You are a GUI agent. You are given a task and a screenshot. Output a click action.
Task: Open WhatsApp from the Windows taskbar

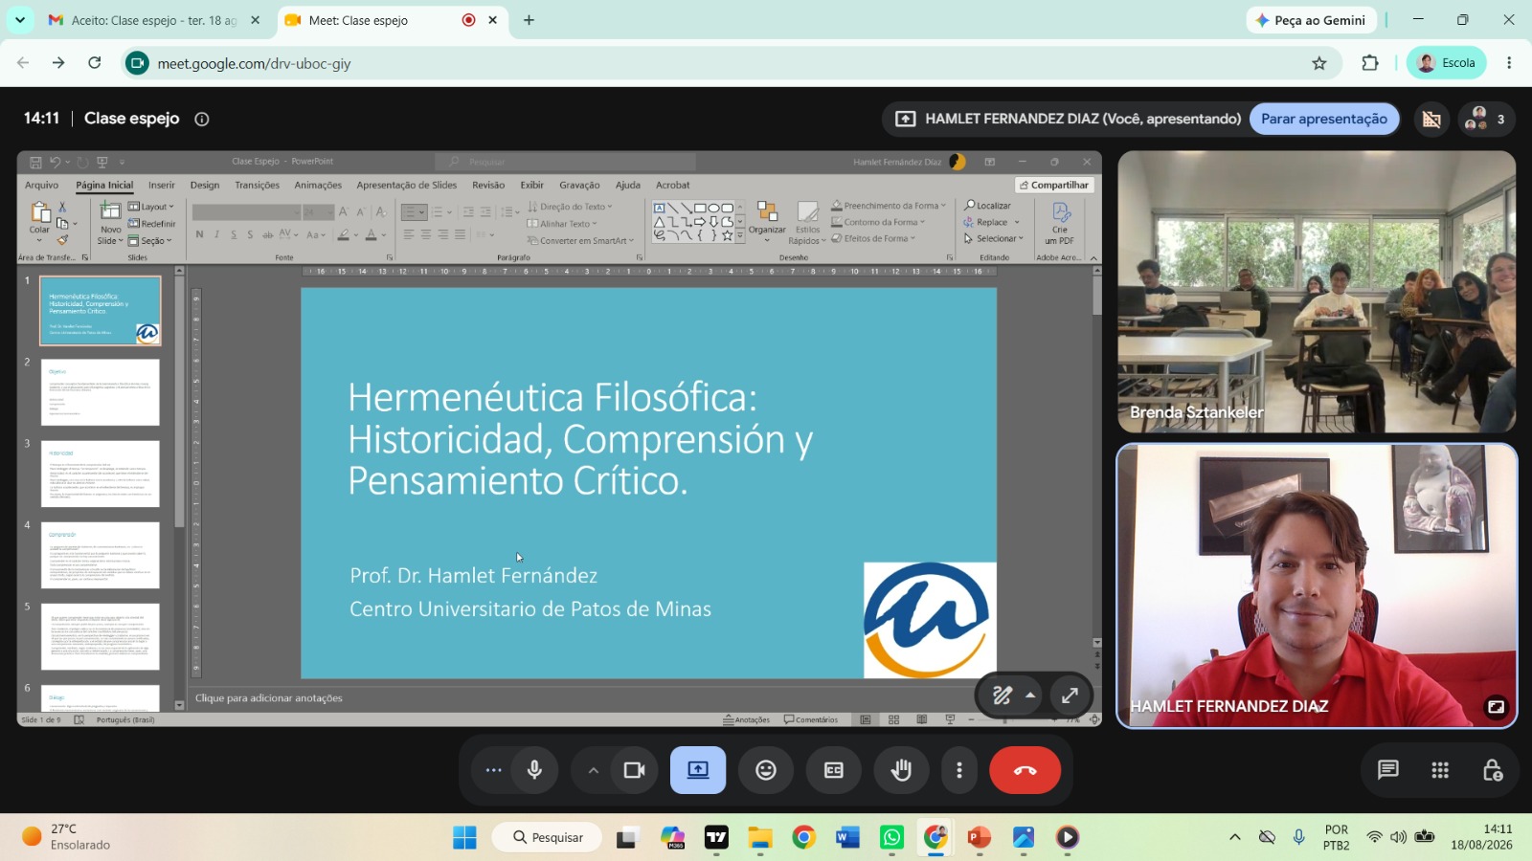[x=891, y=838]
